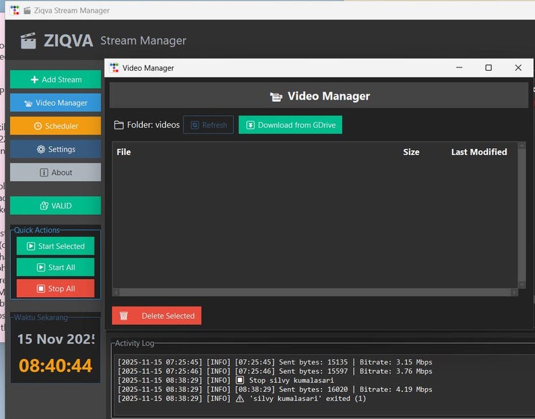Click the Ziqva Stream Manager title bar app icon
535x419 pixels.
click(x=15, y=10)
